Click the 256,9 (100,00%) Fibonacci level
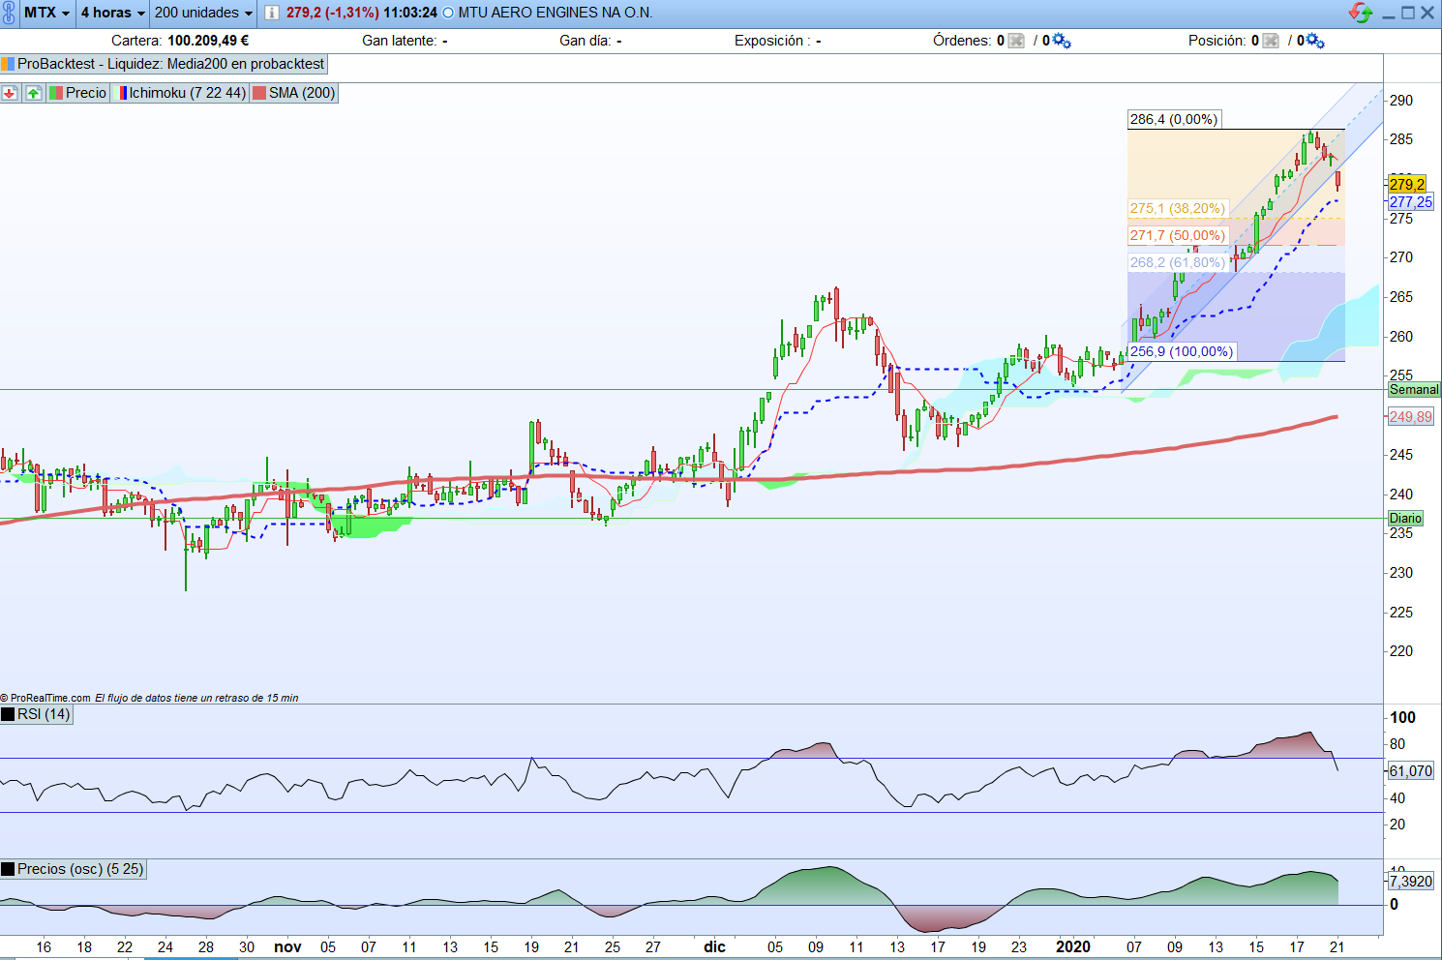Screen dimensions: 1442x960 [x=1181, y=351]
